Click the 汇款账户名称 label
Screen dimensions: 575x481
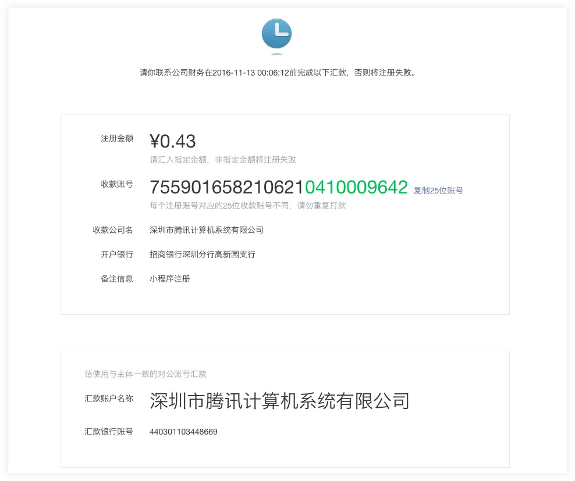(x=109, y=399)
